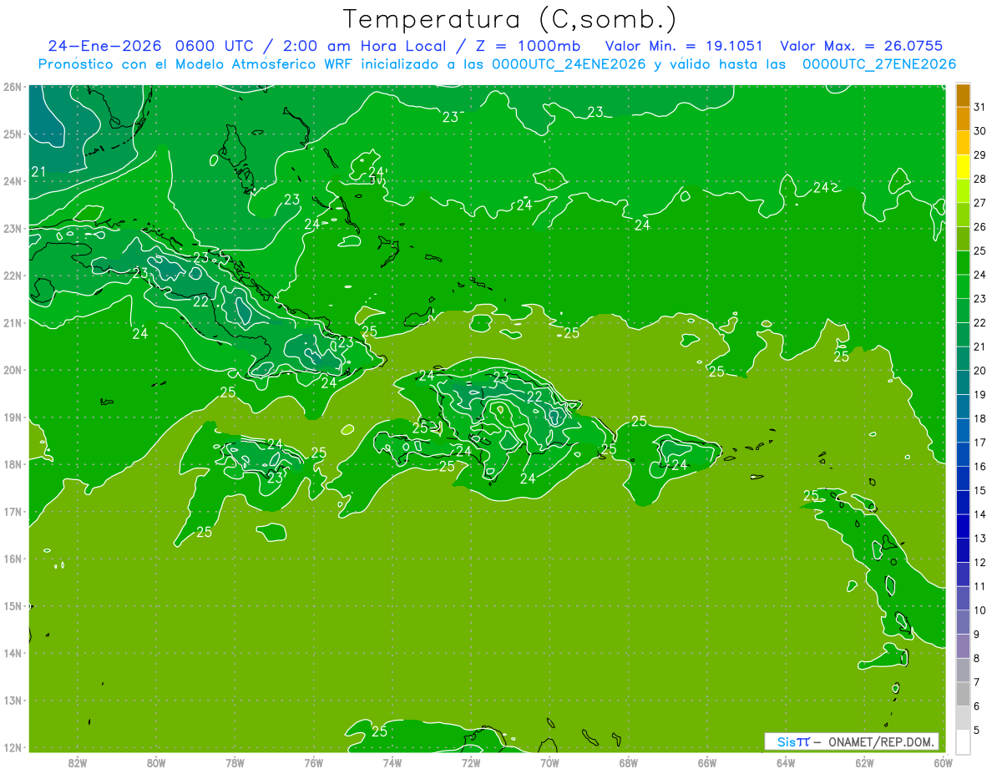Click latitude axis label '18N'
This screenshot has height=774, width=1002.
[12, 464]
